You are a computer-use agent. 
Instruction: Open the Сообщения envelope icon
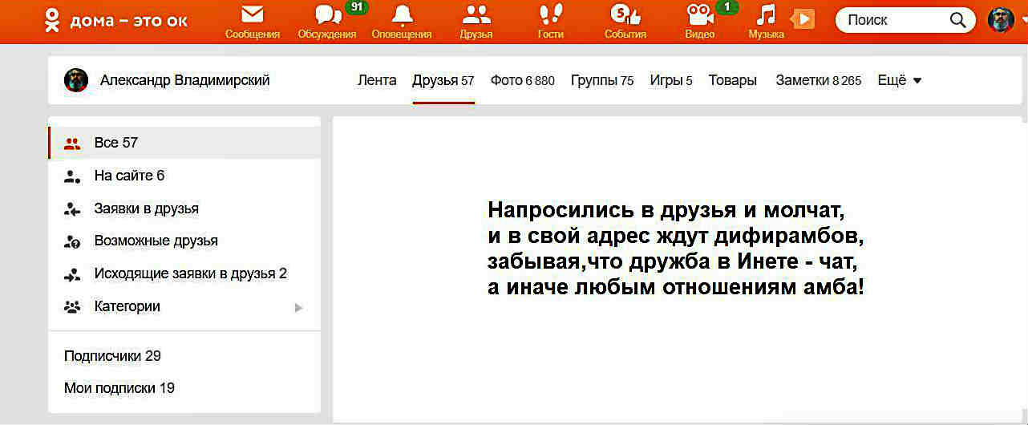point(253,14)
